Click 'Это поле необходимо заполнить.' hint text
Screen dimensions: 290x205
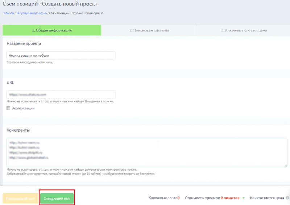30,62
